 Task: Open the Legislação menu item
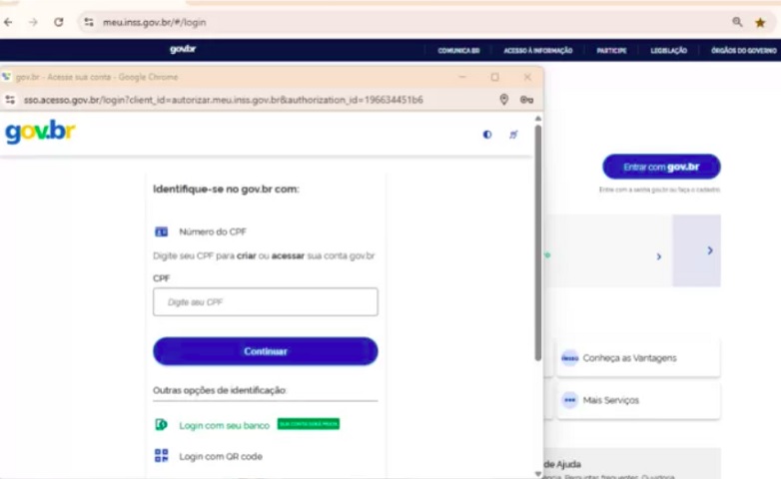click(x=668, y=50)
